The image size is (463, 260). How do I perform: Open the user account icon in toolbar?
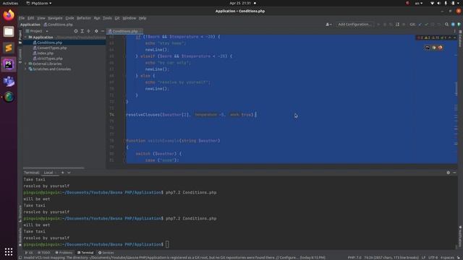[328, 25]
